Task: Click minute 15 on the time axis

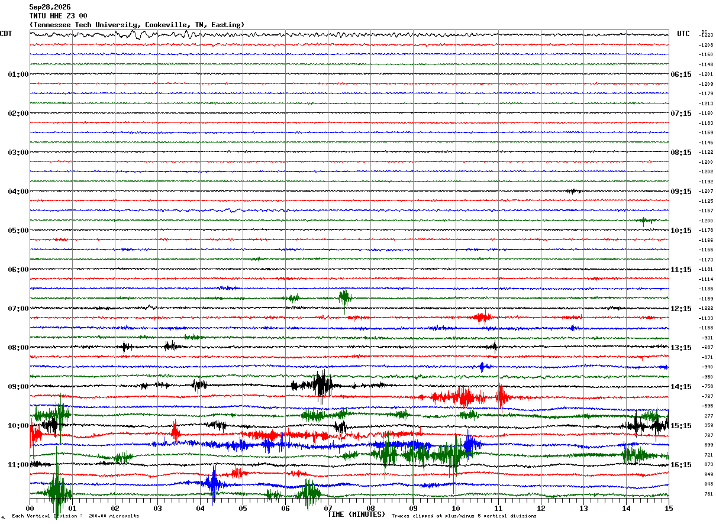Action: [x=669, y=508]
